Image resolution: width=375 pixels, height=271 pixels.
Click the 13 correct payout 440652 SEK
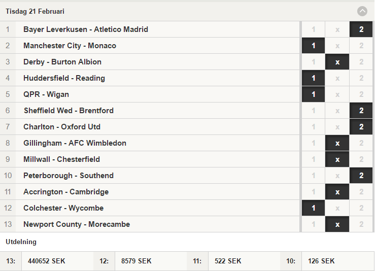coord(46,261)
